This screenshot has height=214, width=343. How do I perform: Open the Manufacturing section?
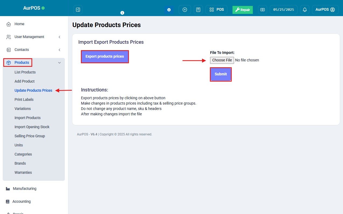24,189
